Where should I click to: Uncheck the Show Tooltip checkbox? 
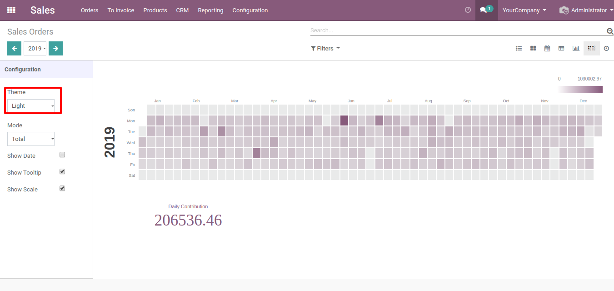(62, 172)
